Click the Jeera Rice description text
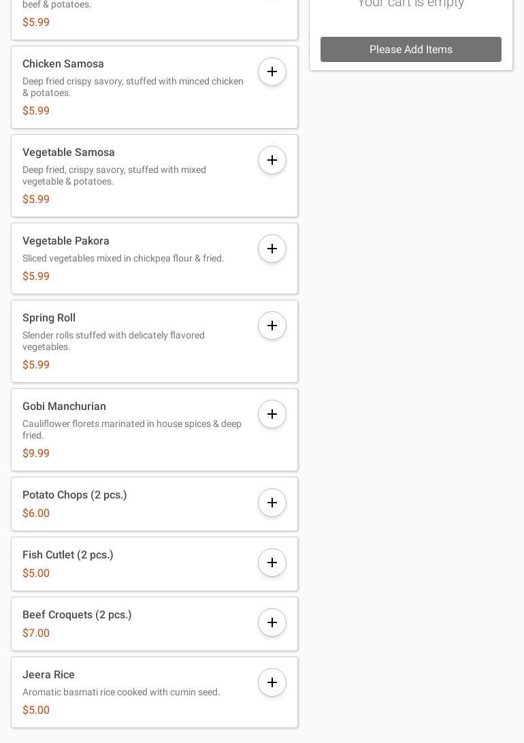Screen dimensions: 524x743 [x=121, y=693]
